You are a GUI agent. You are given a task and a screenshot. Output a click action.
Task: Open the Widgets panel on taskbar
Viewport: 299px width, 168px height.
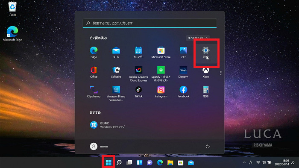pyautogui.click(x=140, y=162)
